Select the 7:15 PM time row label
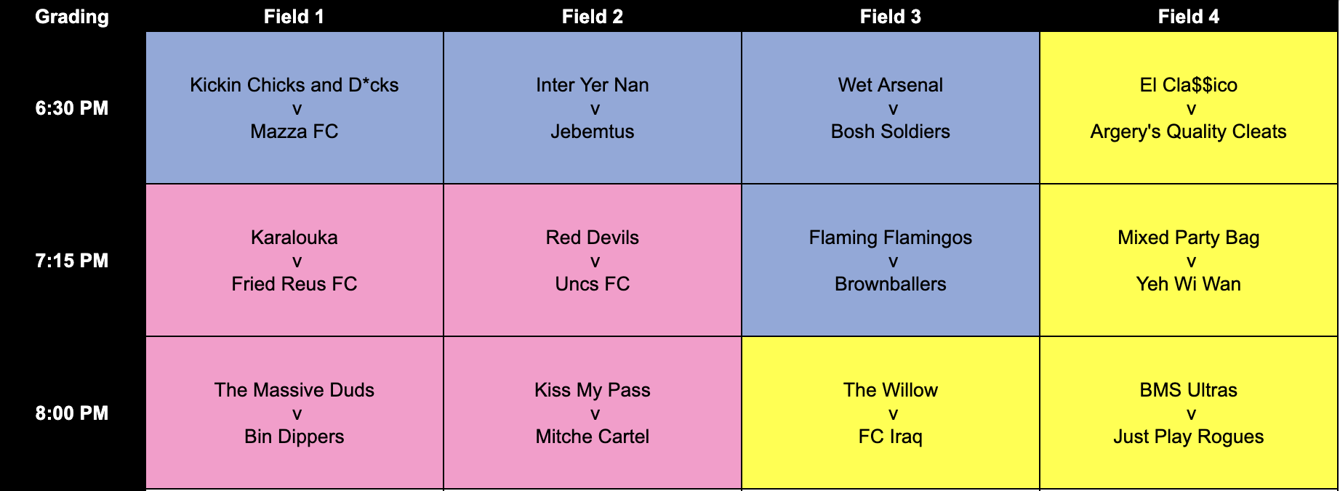Viewport: 1340px width, 491px height. pyautogui.click(x=72, y=261)
